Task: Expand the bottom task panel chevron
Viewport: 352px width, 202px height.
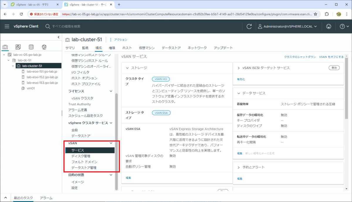Action: pyautogui.click(x=5, y=198)
